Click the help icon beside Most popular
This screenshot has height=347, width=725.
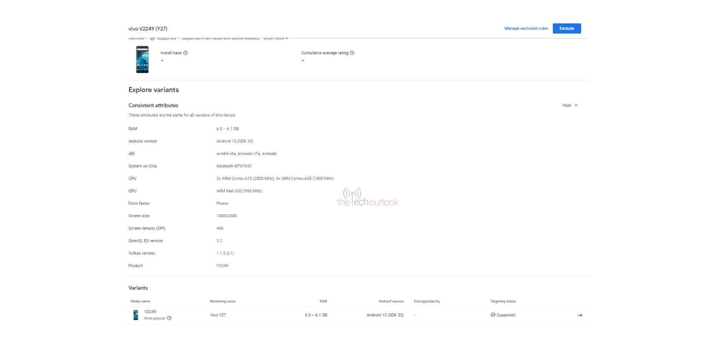[x=169, y=318]
